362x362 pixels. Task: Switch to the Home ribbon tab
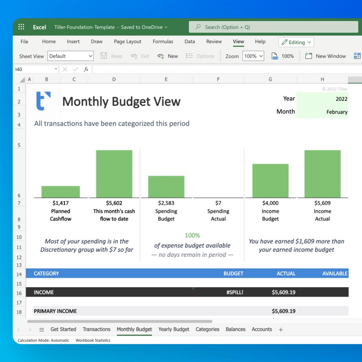pyautogui.click(x=49, y=42)
